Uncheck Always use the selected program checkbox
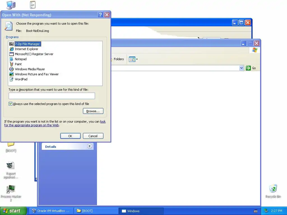The height and width of the screenshot is (215, 287). pyautogui.click(x=10, y=104)
